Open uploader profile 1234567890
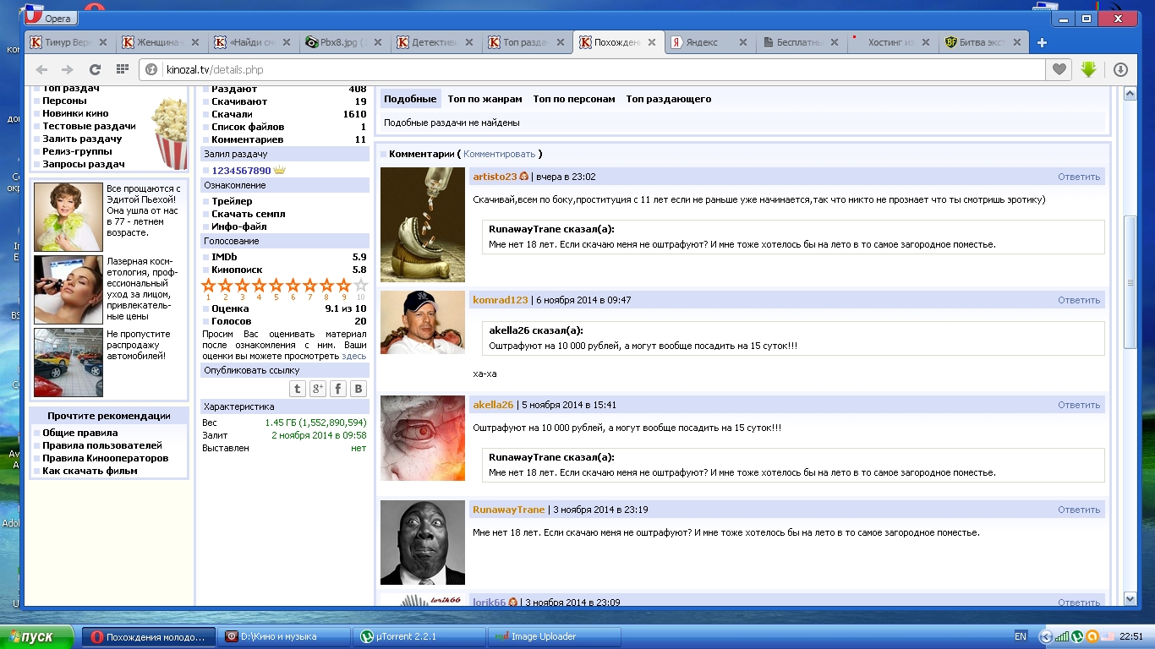Screen dimensions: 1155x649 pyautogui.click(x=241, y=171)
